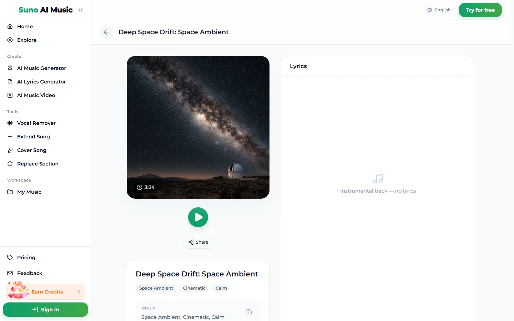Image resolution: width=514 pixels, height=321 pixels.
Task: Select the AI Music Generator icon
Action: [x=10, y=68]
